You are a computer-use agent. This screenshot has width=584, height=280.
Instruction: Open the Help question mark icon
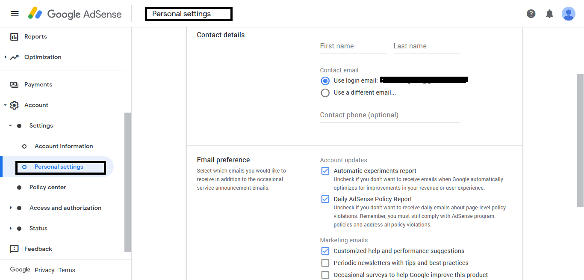(x=531, y=14)
